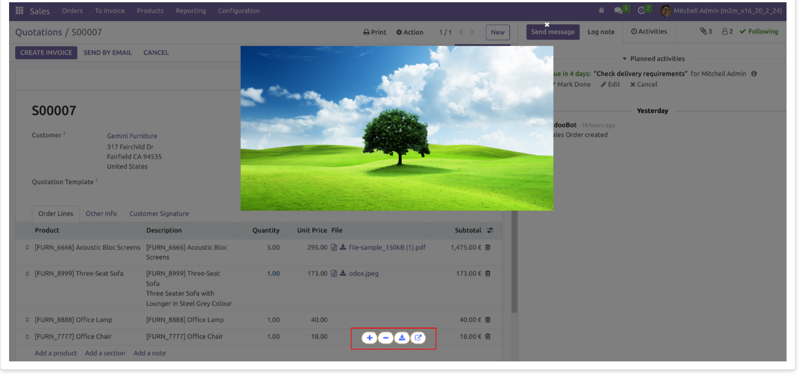
Task: Open the Configuration menu
Action: (x=239, y=11)
